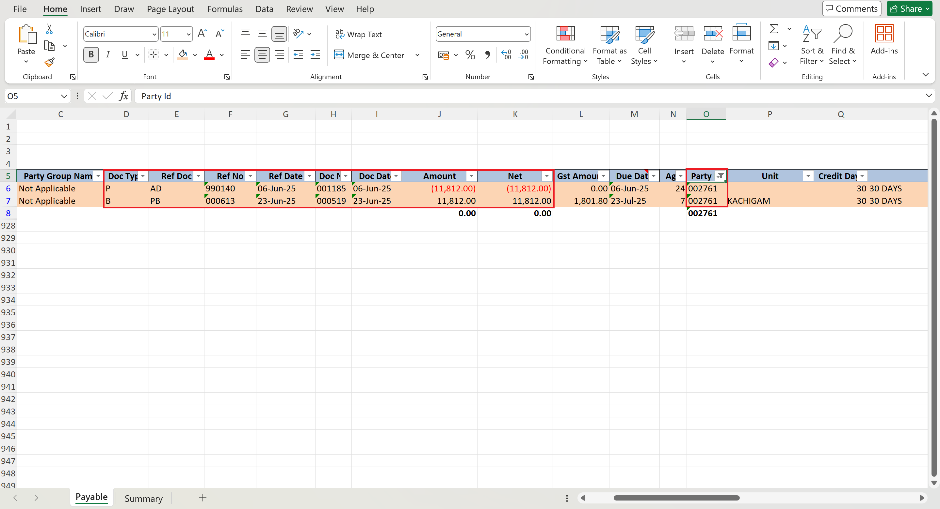Toggle Wrap Text option
Viewport: 940px width, 509px height.
coord(358,34)
